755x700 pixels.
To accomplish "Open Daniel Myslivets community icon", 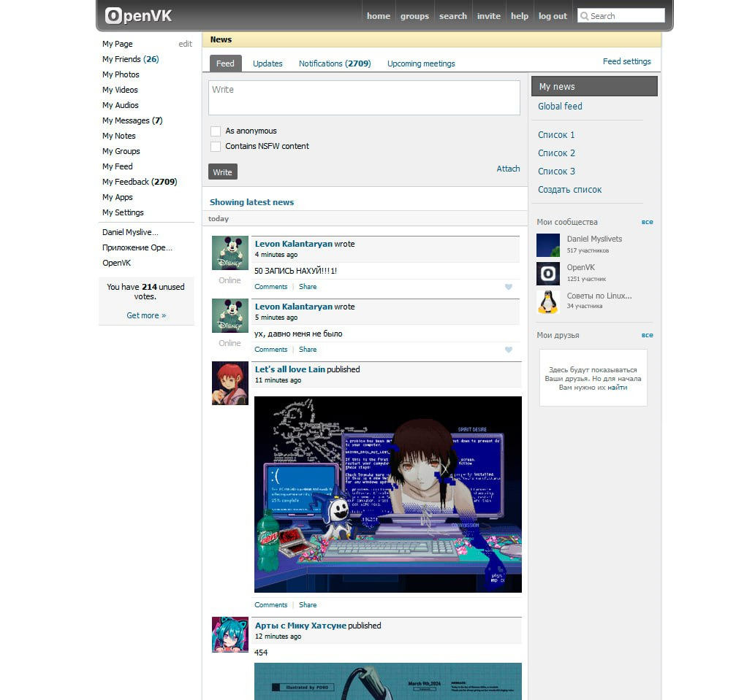I will [548, 245].
